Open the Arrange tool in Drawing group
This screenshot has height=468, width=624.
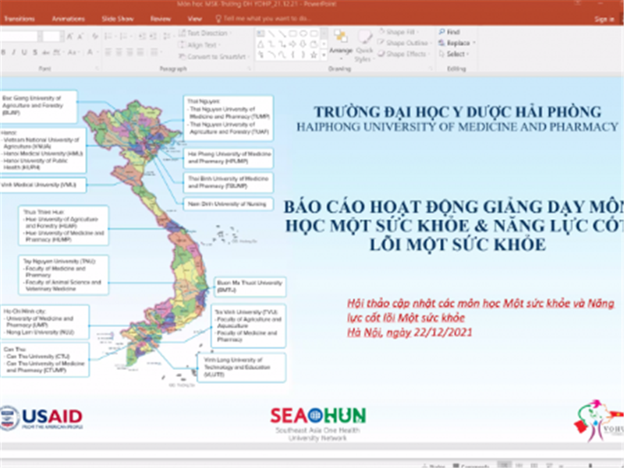tap(340, 39)
